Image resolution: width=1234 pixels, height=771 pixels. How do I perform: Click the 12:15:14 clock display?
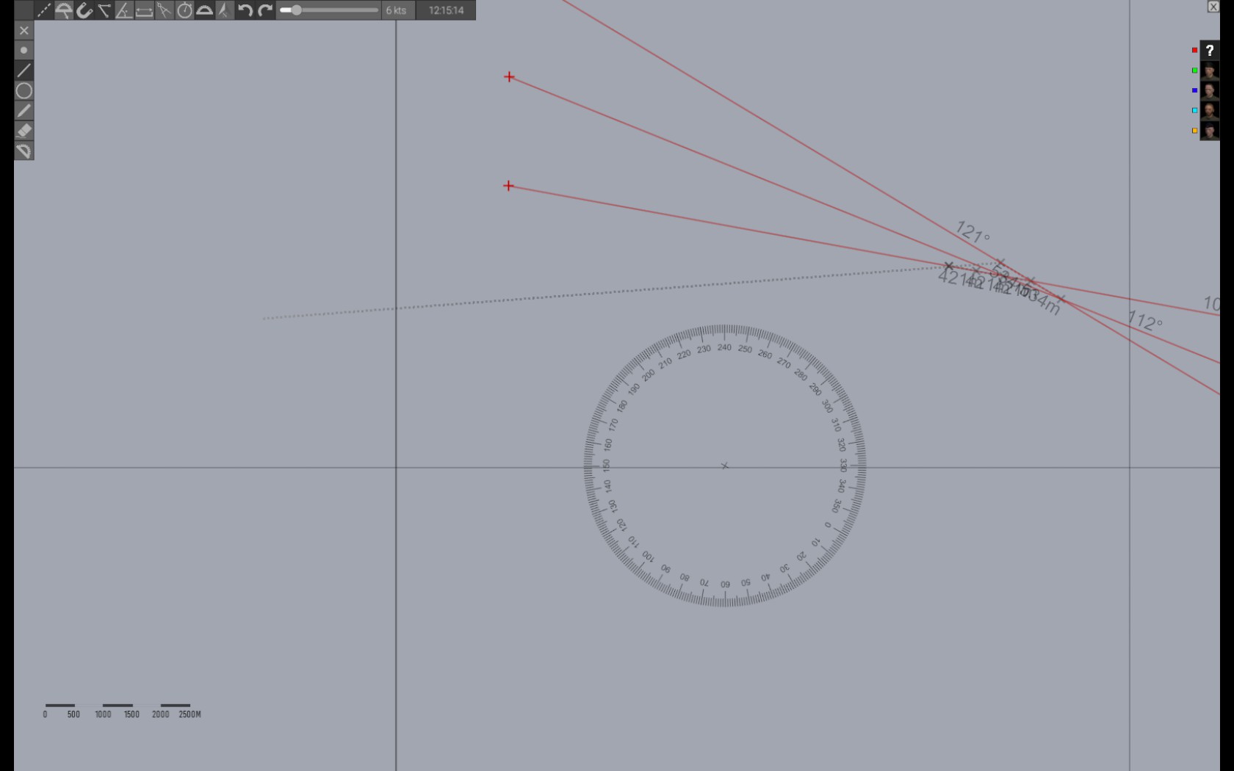point(447,10)
